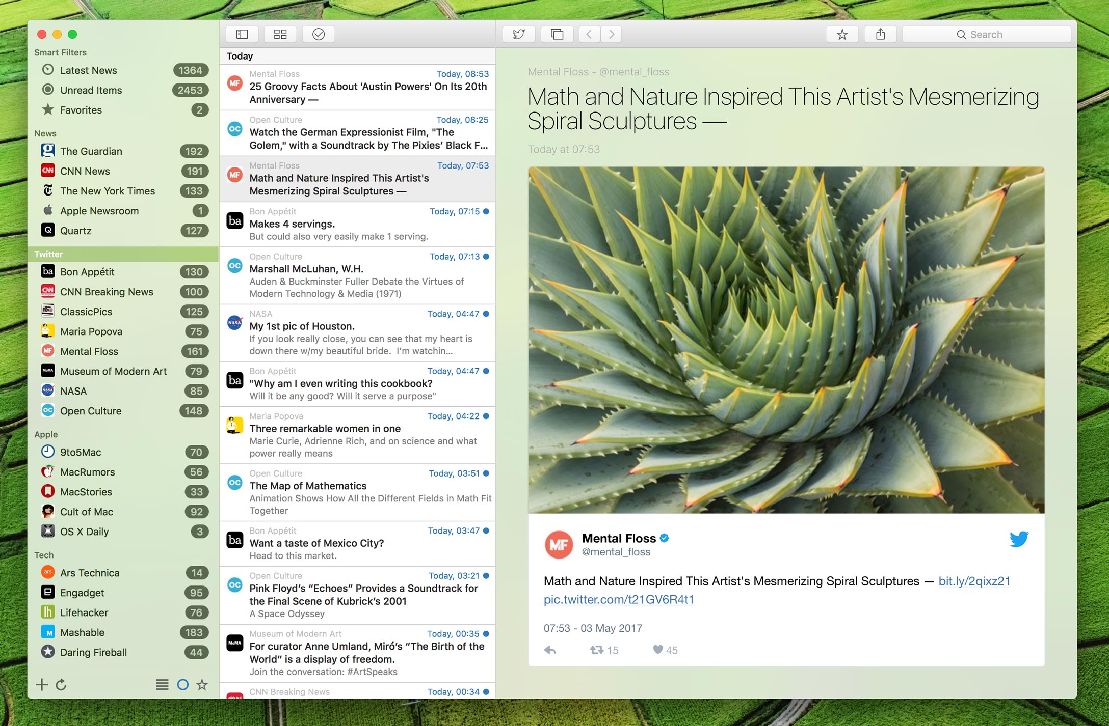Open Marshall McLuhan, W.H. article
The image size is (1109, 726).
[357, 275]
